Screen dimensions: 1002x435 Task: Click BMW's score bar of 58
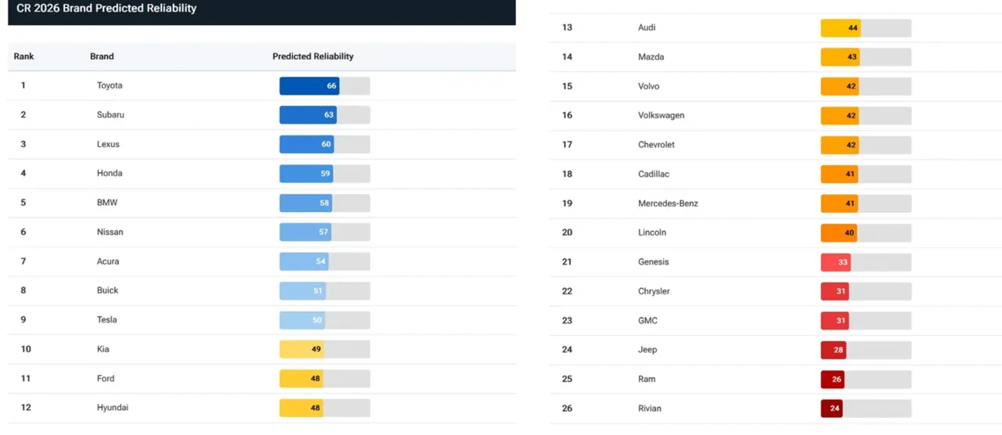tap(325, 203)
